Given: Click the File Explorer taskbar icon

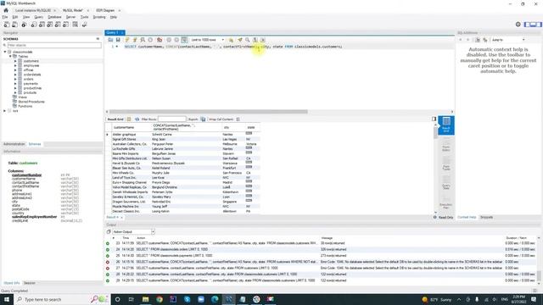Looking at the screenshot, I should pos(145,299).
